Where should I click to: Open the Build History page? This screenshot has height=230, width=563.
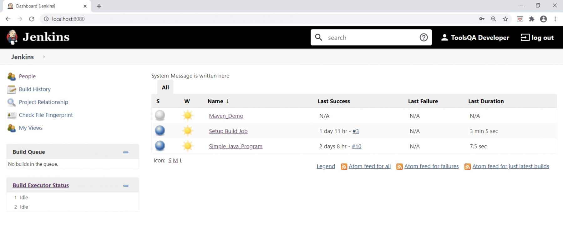click(x=35, y=89)
